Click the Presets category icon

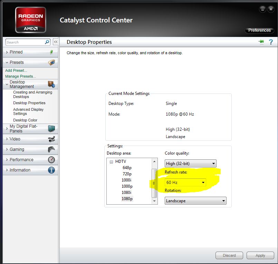[x=51, y=62]
